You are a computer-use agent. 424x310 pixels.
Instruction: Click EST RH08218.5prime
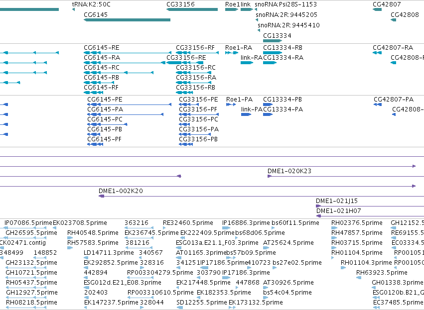click(31, 303)
